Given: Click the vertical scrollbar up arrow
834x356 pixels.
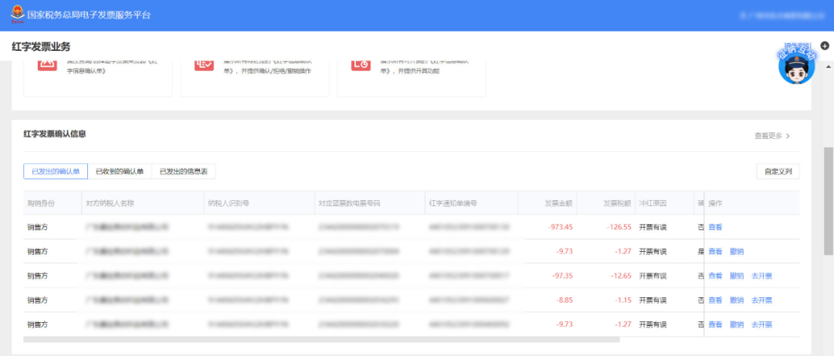Looking at the screenshot, I should click(828, 66).
